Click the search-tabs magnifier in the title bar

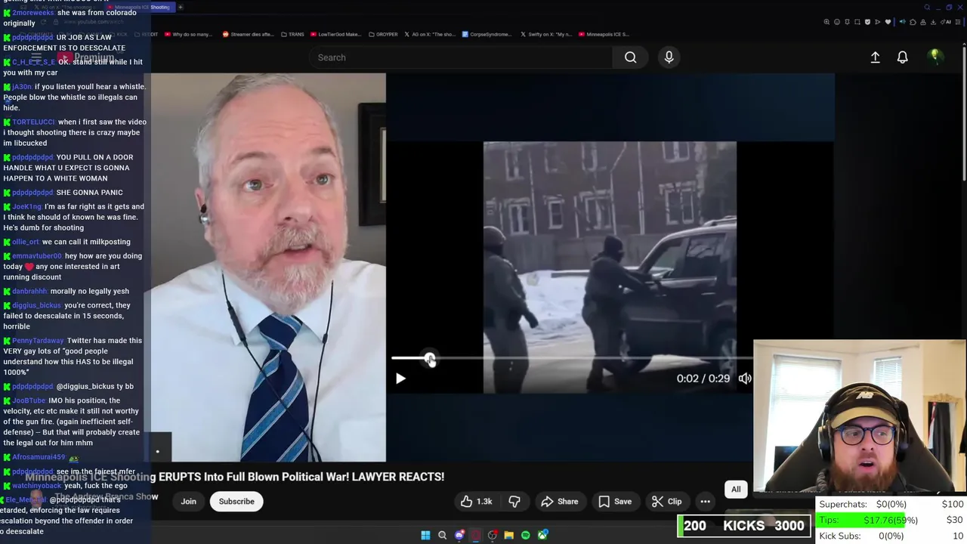[927, 8]
